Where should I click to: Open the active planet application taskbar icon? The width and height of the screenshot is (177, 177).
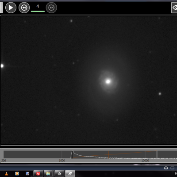(x=70, y=173)
